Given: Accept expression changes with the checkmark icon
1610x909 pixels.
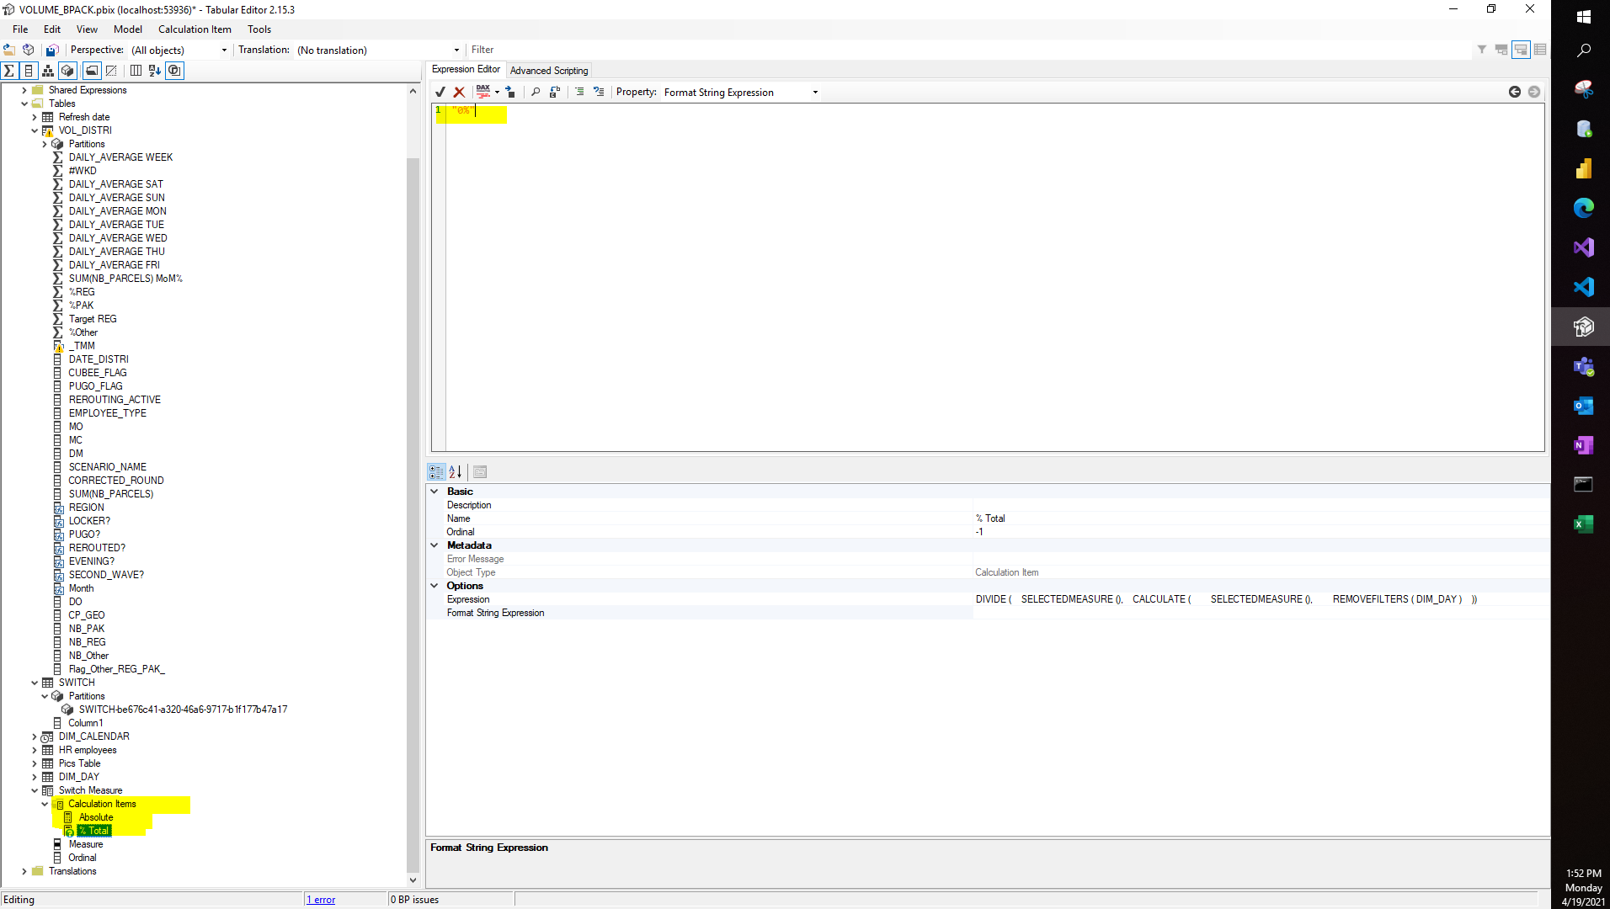Looking at the screenshot, I should (440, 92).
